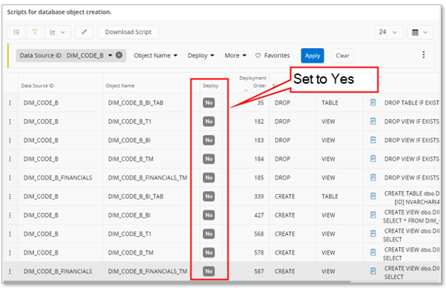This screenshot has width=446, height=288.
Task: Open the page size 24 dropdown
Action: (388, 32)
